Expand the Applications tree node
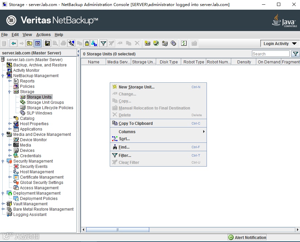The width and height of the screenshot is (300, 242). pyautogui.click(x=10, y=129)
